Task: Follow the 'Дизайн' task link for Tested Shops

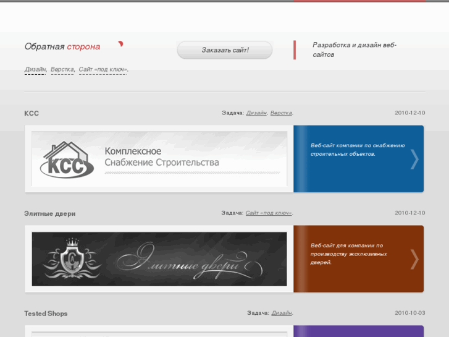Action: click(282, 313)
